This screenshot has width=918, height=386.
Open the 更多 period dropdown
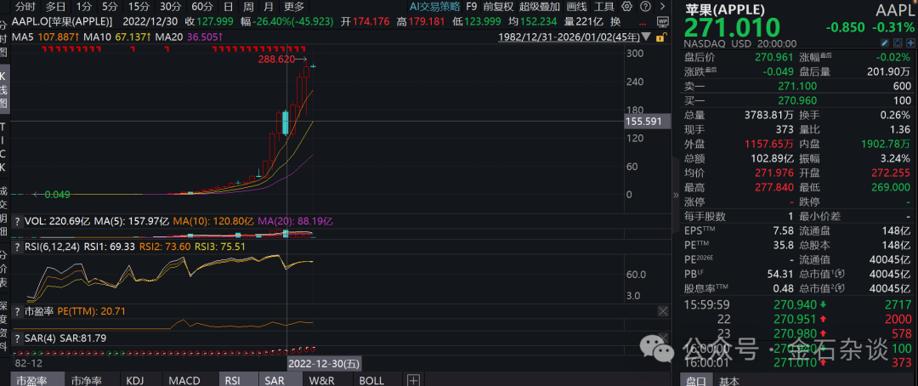tap(296, 6)
